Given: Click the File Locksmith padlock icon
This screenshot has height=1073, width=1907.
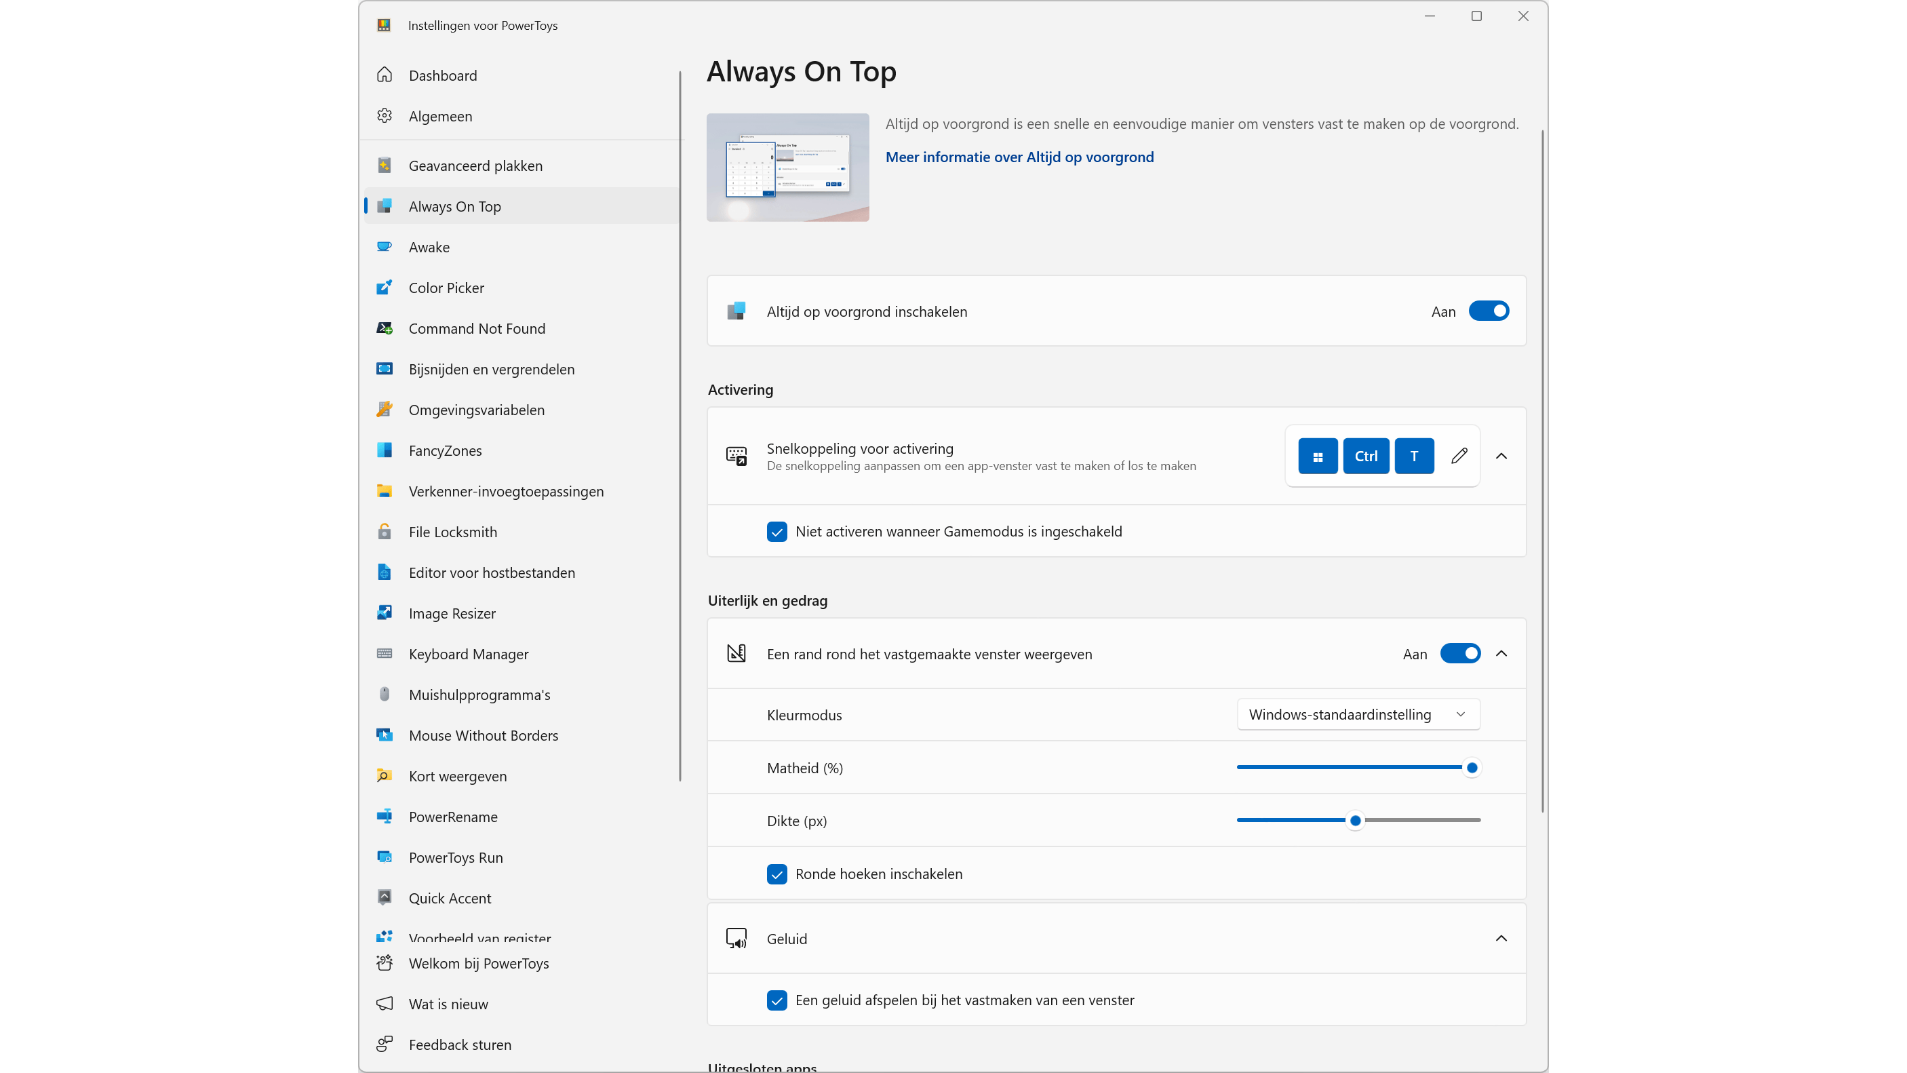Looking at the screenshot, I should [x=385, y=532].
